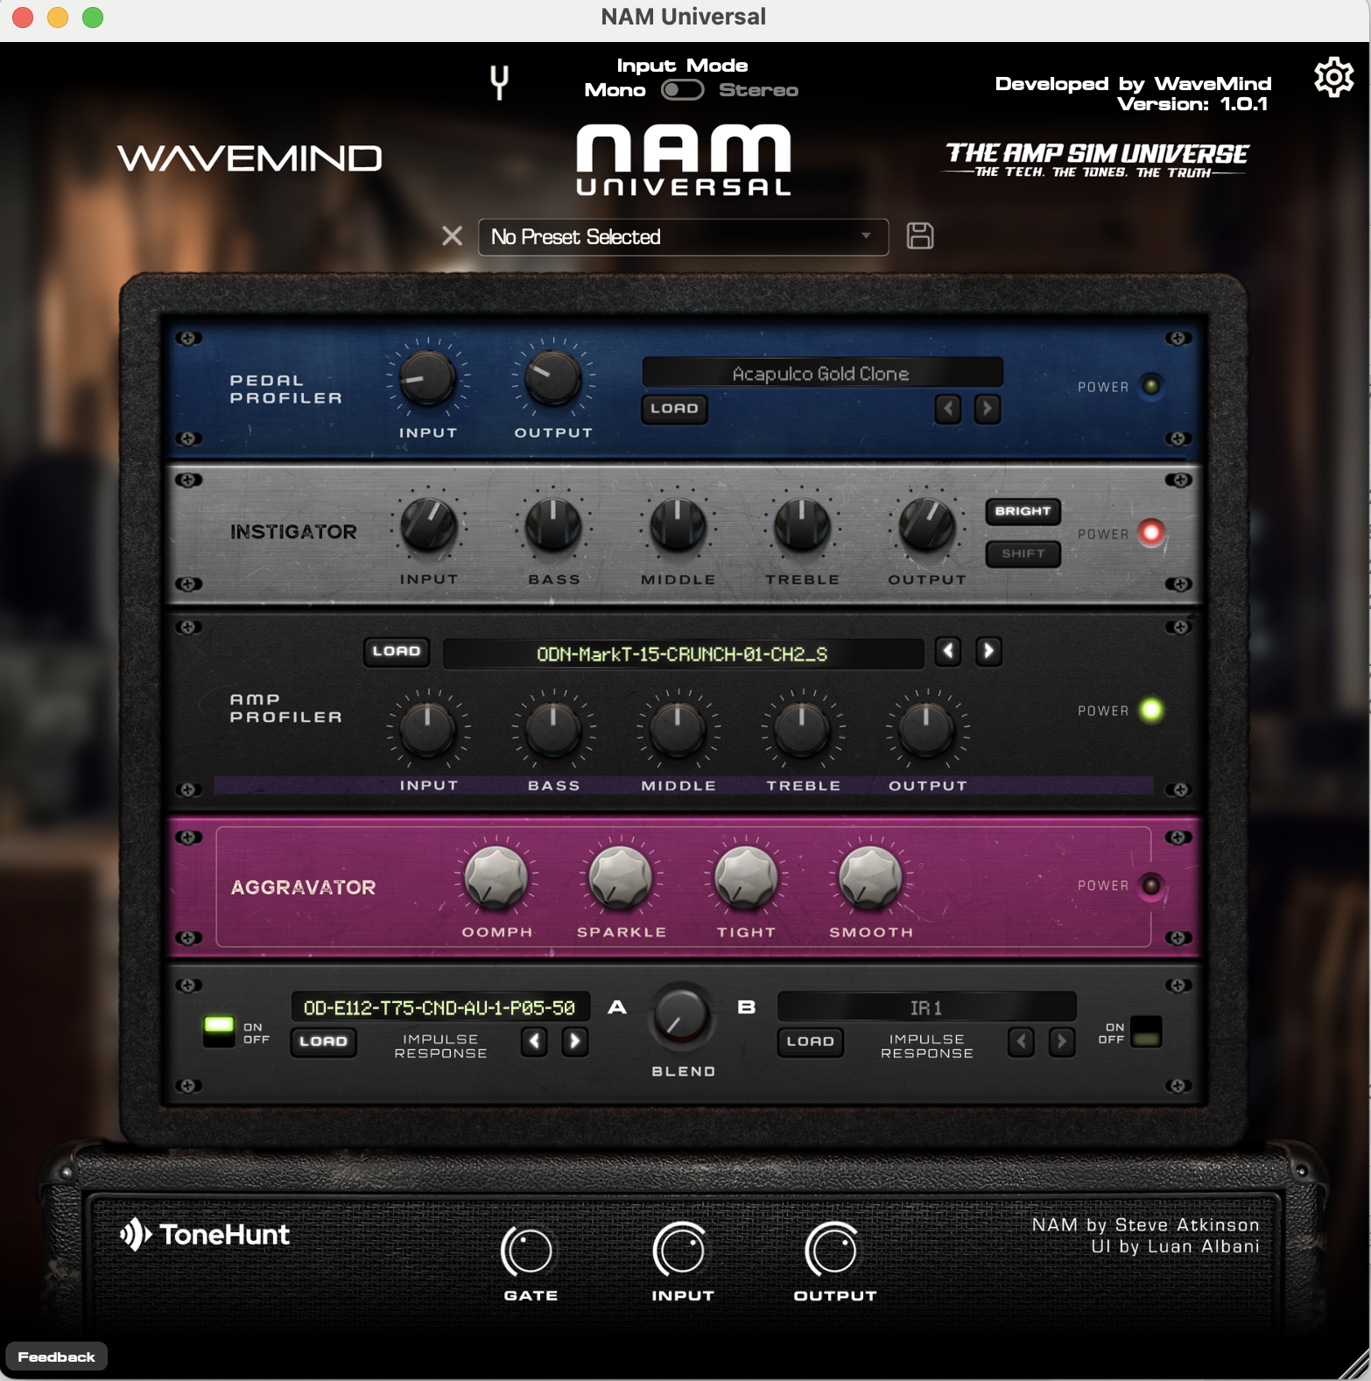Click Pedal Profiler INPUT knob
This screenshot has width=1371, height=1381.
click(x=427, y=378)
